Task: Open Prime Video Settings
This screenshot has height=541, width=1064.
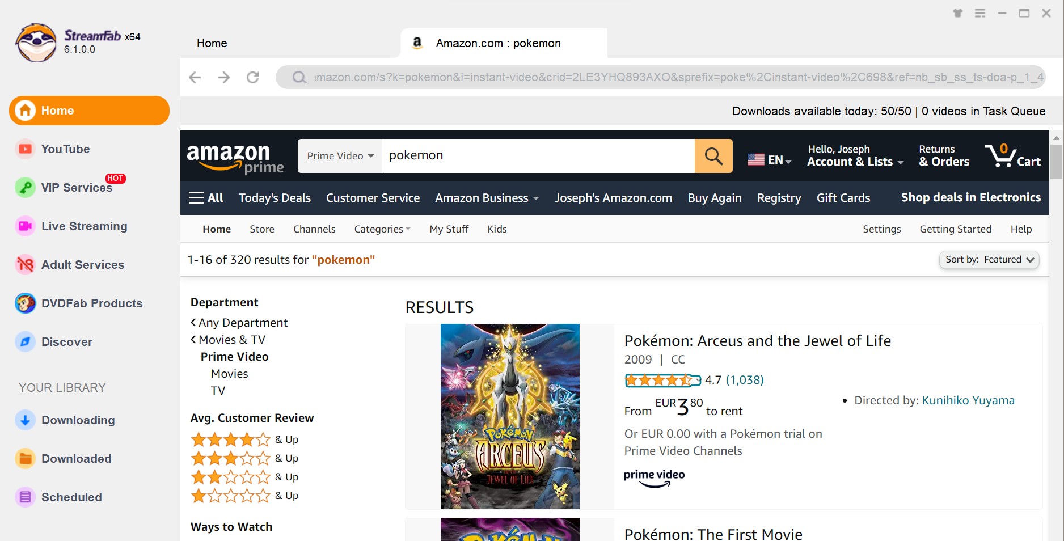Action: tap(882, 229)
